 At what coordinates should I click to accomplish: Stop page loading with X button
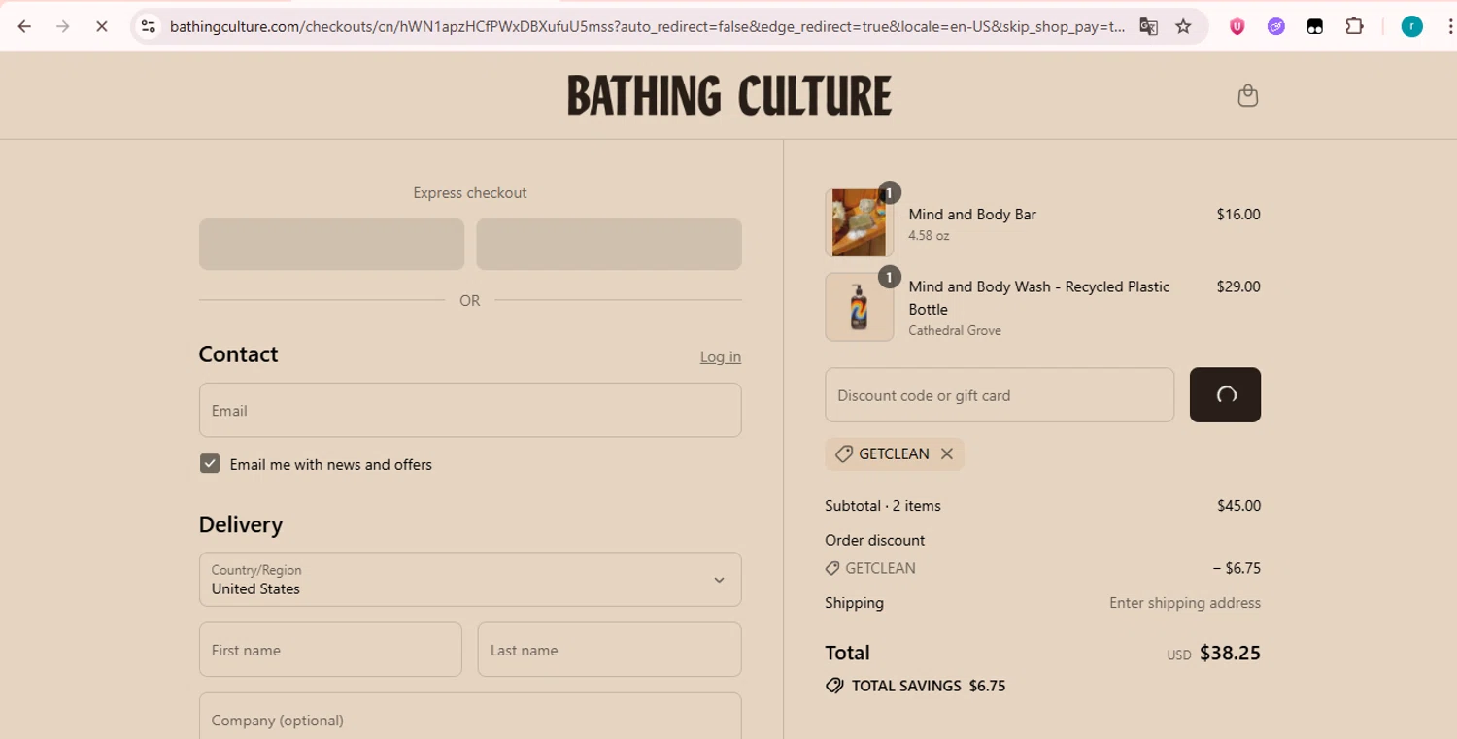101,26
